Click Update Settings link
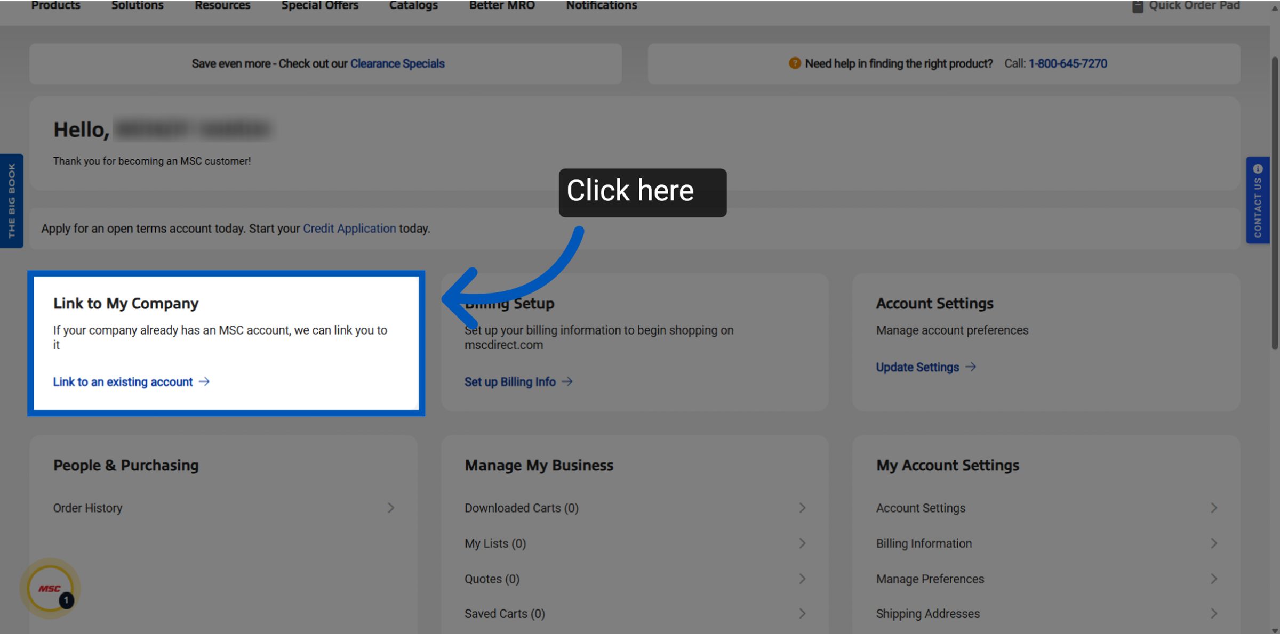The height and width of the screenshot is (634, 1280). point(917,367)
